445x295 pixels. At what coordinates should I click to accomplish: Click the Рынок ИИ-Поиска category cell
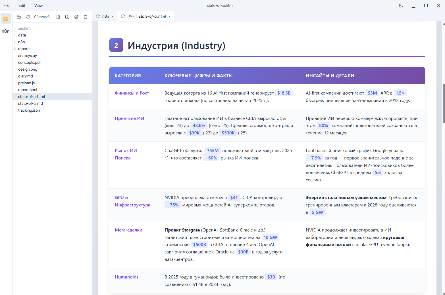pos(127,154)
